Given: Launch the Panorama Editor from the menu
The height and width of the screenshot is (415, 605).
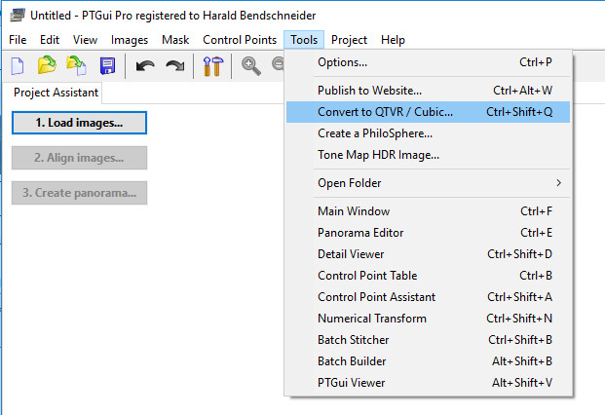Looking at the screenshot, I should coord(429,233).
